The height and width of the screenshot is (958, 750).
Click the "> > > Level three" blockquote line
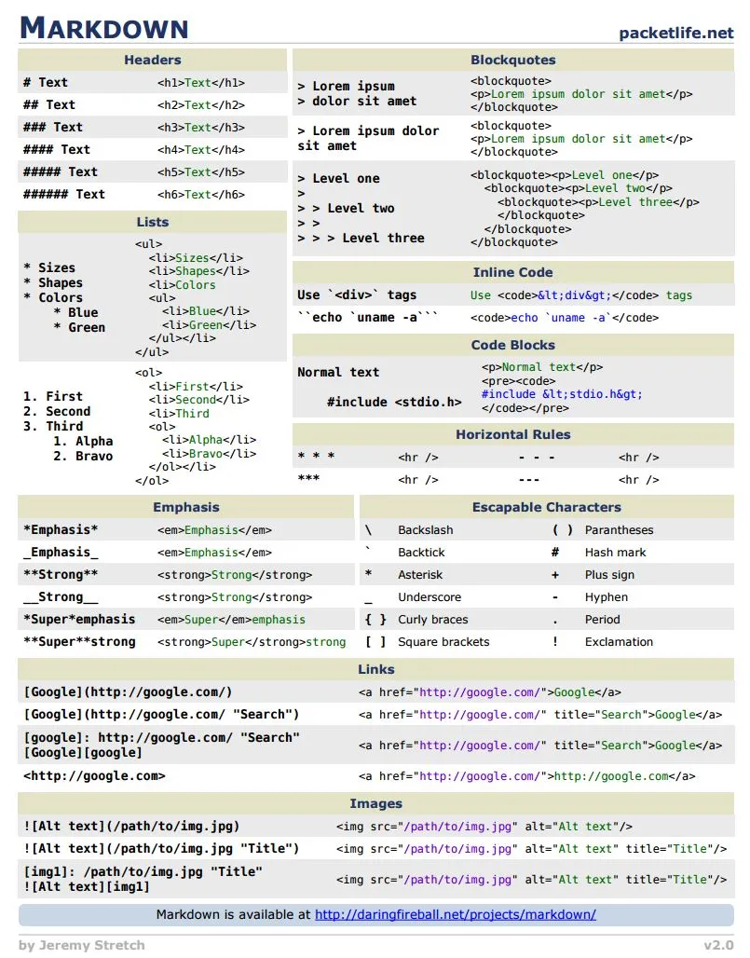[x=361, y=239]
